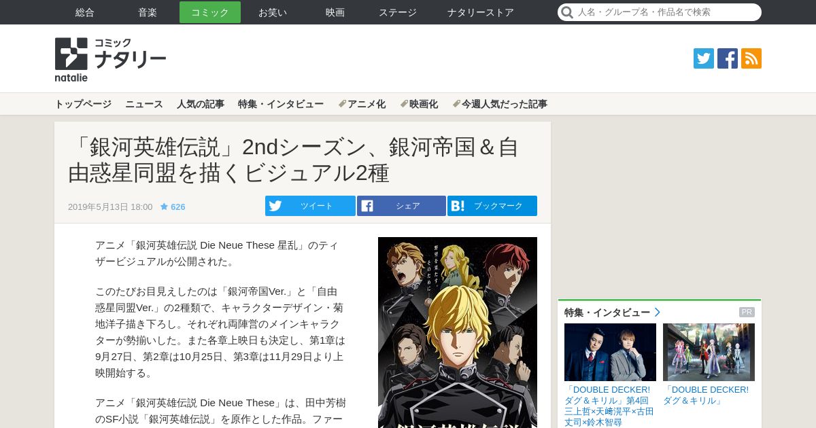Go to トップページ
The height and width of the screenshot is (428, 816).
click(x=83, y=104)
